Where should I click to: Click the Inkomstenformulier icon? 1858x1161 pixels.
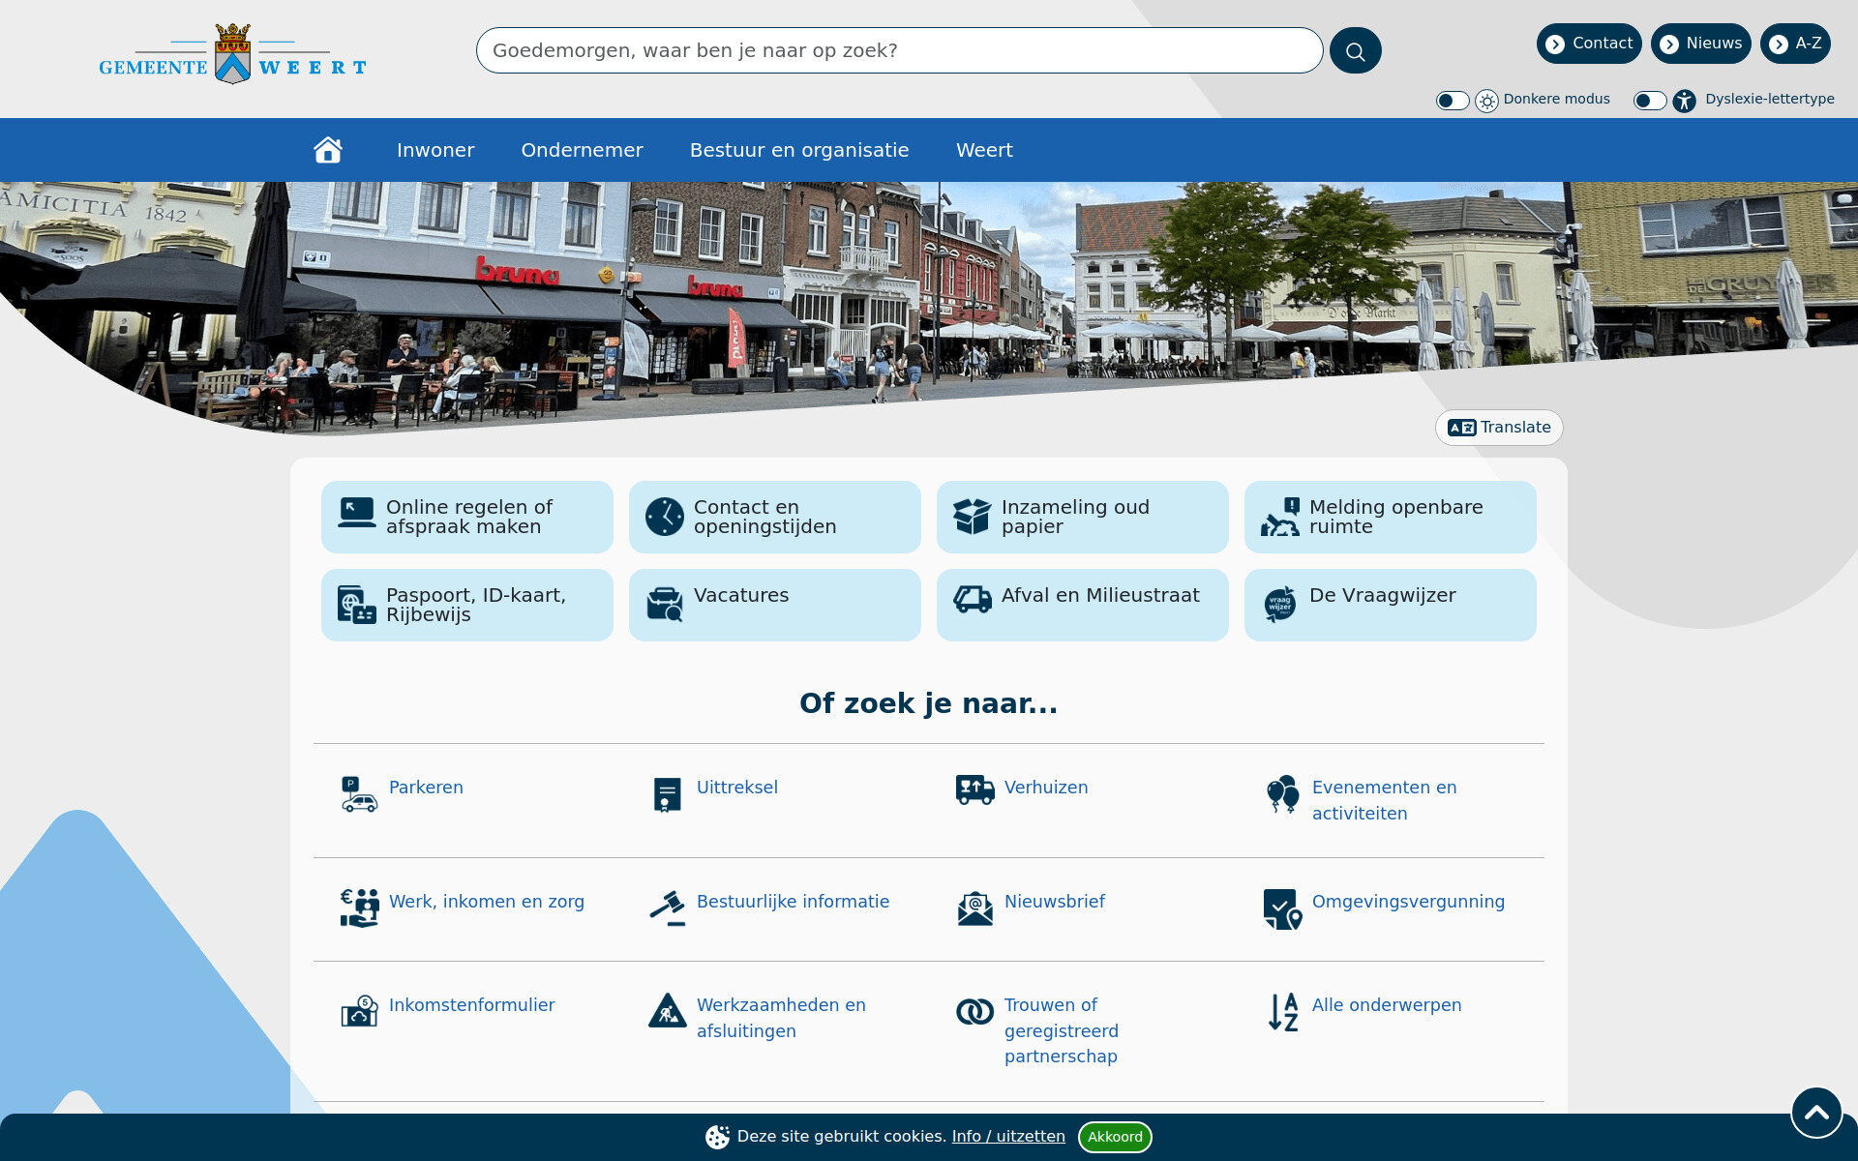point(359,1011)
